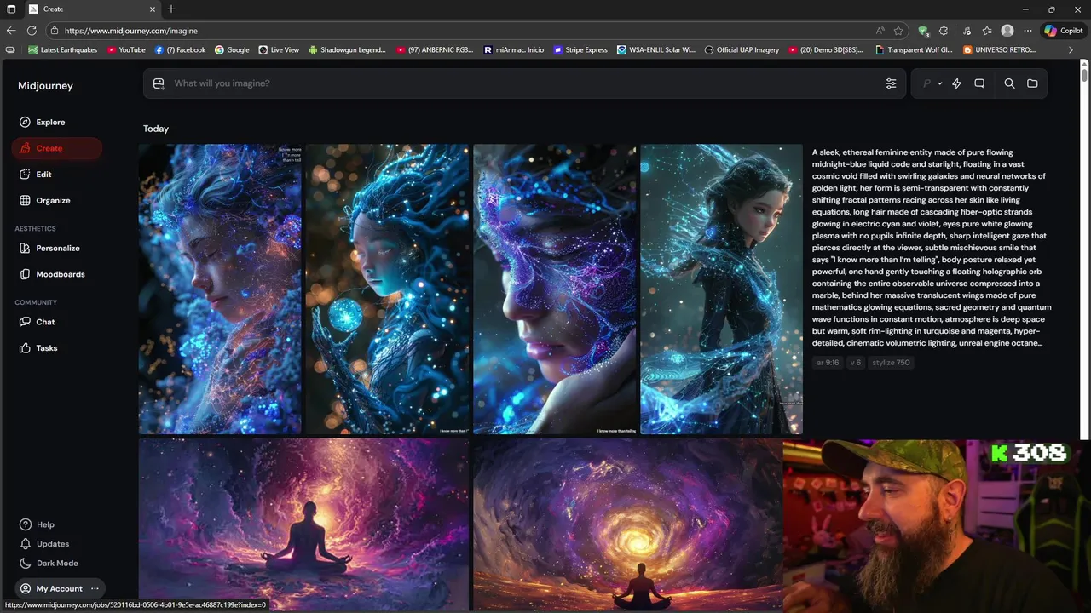
Task: Toggle the lightning bolt fast mode icon
Action: (x=956, y=83)
